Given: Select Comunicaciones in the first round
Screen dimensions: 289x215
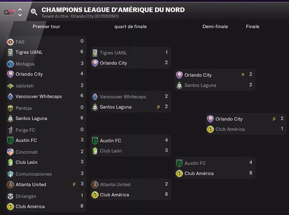Looking at the screenshot, I should 34,174.
